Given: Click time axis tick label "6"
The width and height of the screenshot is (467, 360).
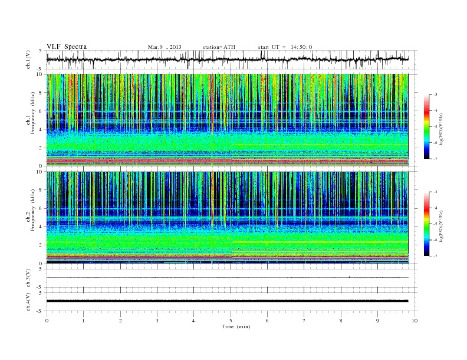Looking at the screenshot, I should tap(267, 321).
